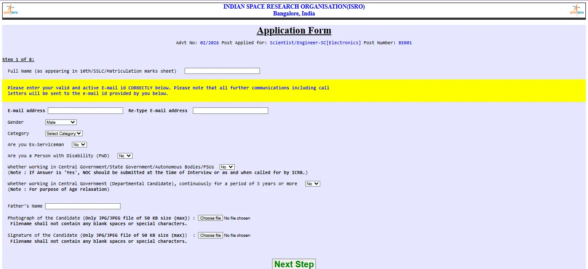
Task: Click the Application Form heading
Action: (x=294, y=31)
